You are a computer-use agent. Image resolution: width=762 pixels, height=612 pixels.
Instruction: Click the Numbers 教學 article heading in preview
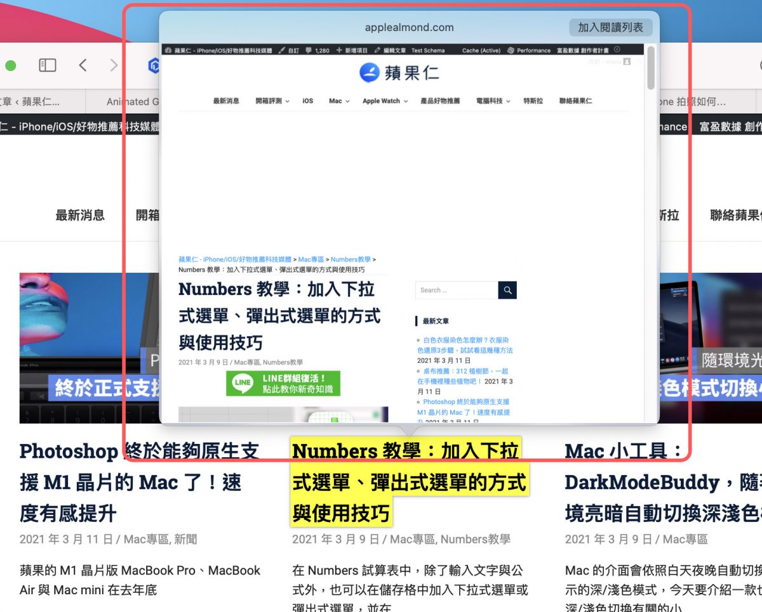tap(279, 316)
